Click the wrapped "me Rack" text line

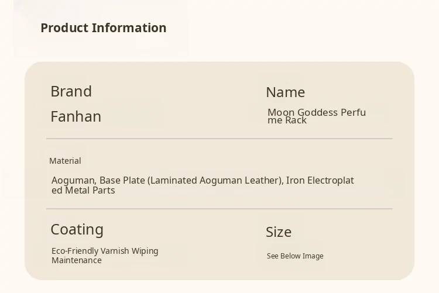[287, 120]
